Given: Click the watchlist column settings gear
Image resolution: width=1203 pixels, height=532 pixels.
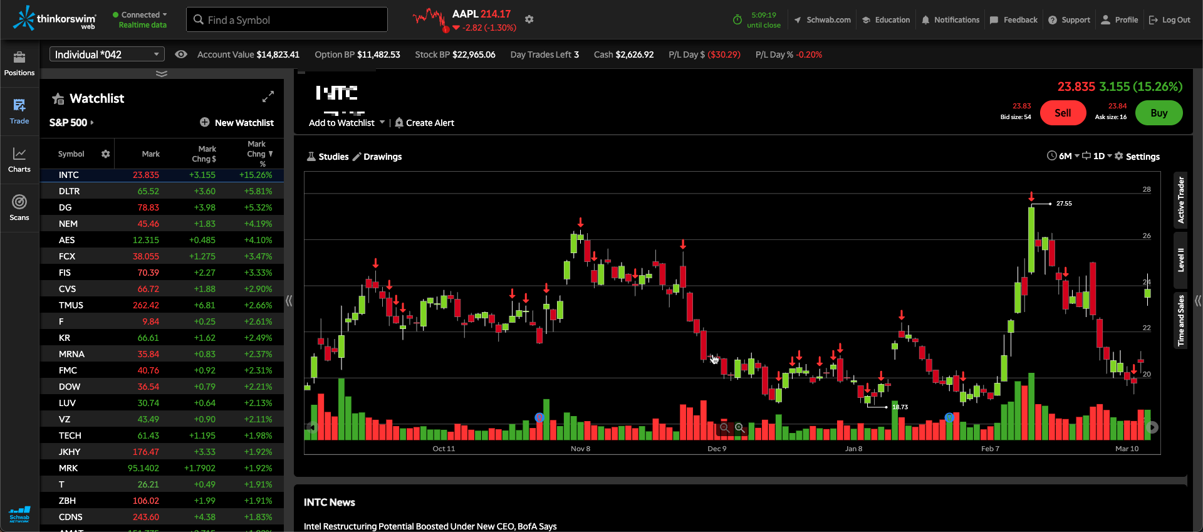Looking at the screenshot, I should [x=105, y=154].
